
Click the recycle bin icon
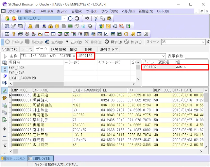pyautogui.click(x=83, y=26)
